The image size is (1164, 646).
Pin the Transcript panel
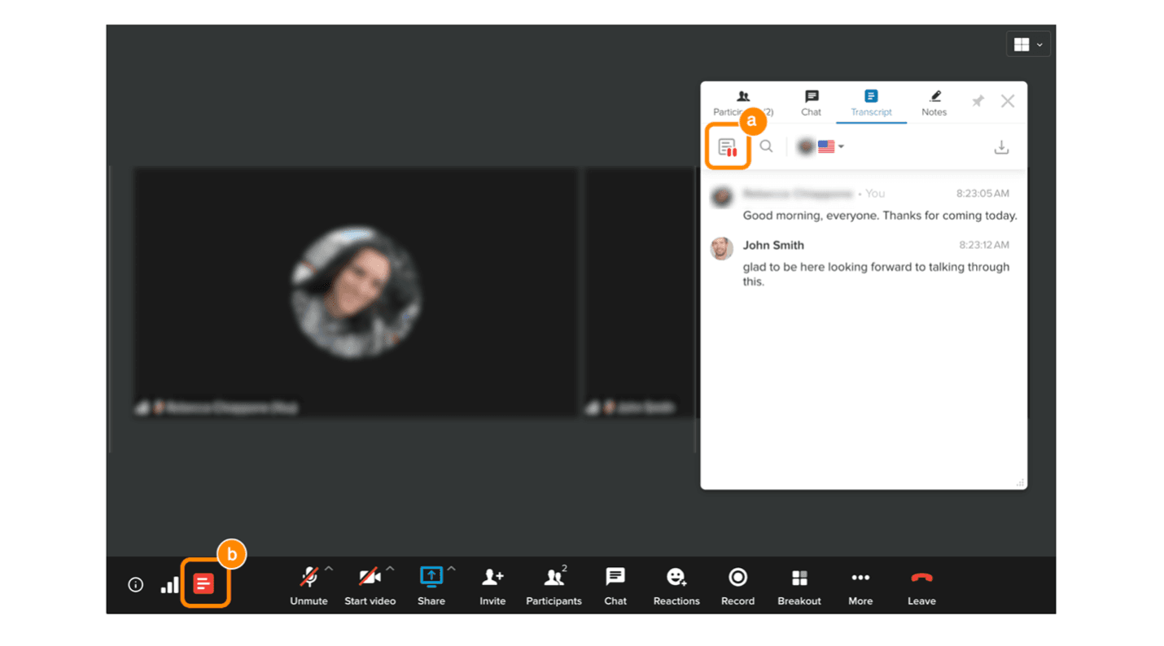977,101
